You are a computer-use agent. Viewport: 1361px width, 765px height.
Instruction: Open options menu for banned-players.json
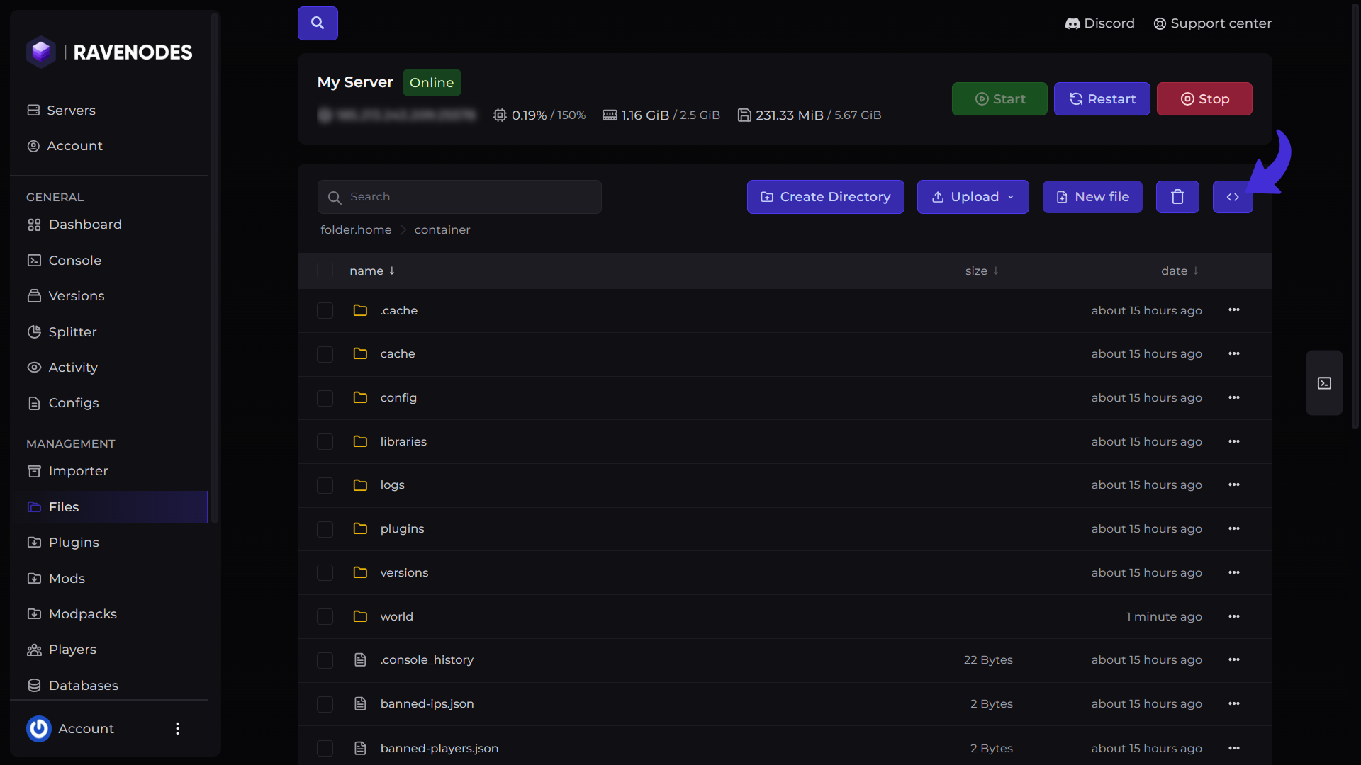(x=1234, y=748)
